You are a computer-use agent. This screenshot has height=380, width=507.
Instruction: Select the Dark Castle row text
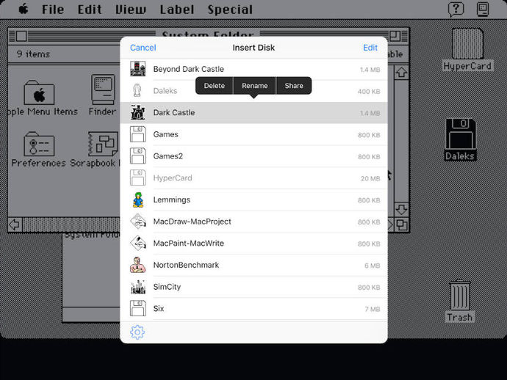(174, 113)
